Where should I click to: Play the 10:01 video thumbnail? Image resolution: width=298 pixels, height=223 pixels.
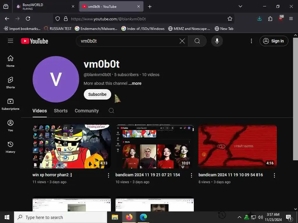155,146
